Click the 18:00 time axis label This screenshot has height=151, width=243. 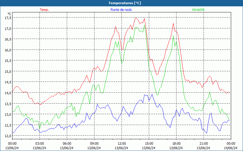176,144
